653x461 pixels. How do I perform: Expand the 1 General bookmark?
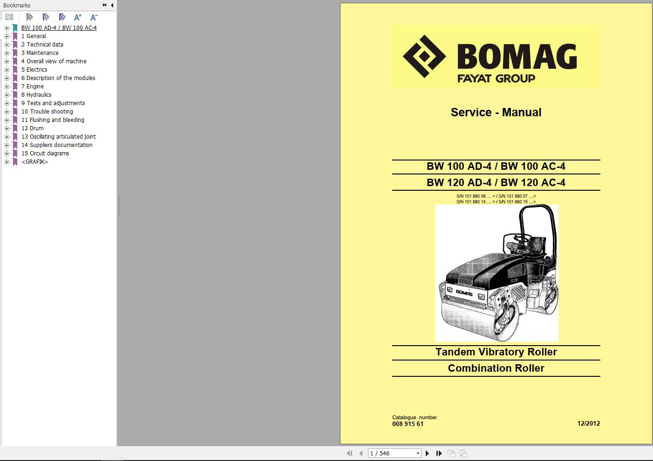point(7,36)
